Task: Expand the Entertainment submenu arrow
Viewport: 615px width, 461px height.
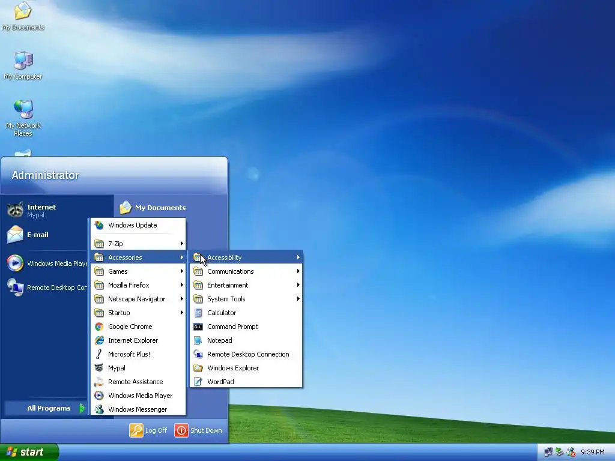Action: tap(298, 285)
